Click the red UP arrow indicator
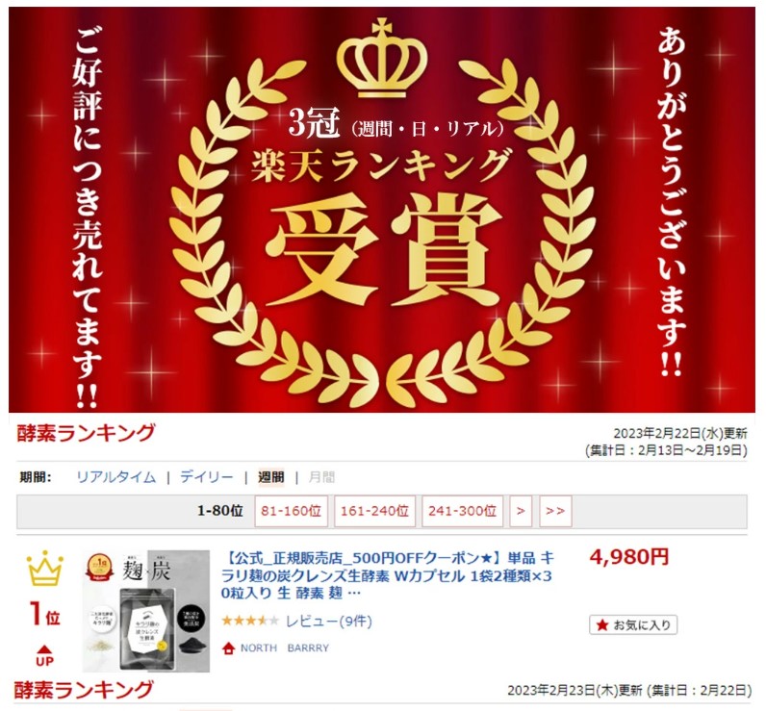This screenshot has width=766, height=711. [44, 655]
